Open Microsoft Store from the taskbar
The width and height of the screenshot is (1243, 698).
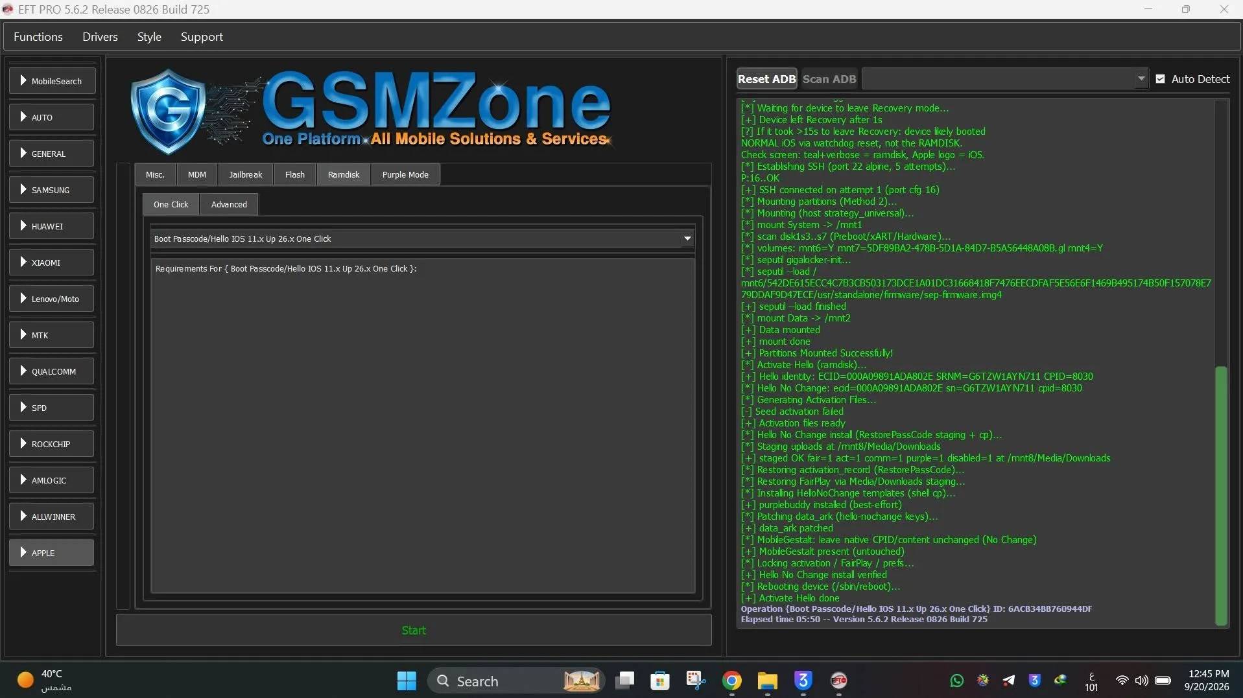tap(660, 681)
